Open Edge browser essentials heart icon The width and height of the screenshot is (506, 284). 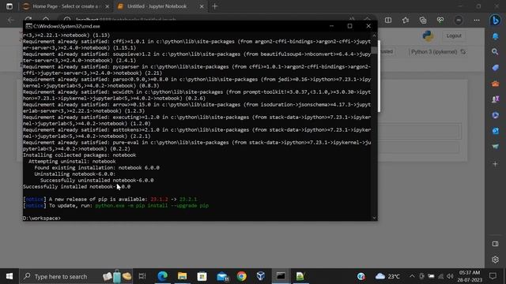440,21
